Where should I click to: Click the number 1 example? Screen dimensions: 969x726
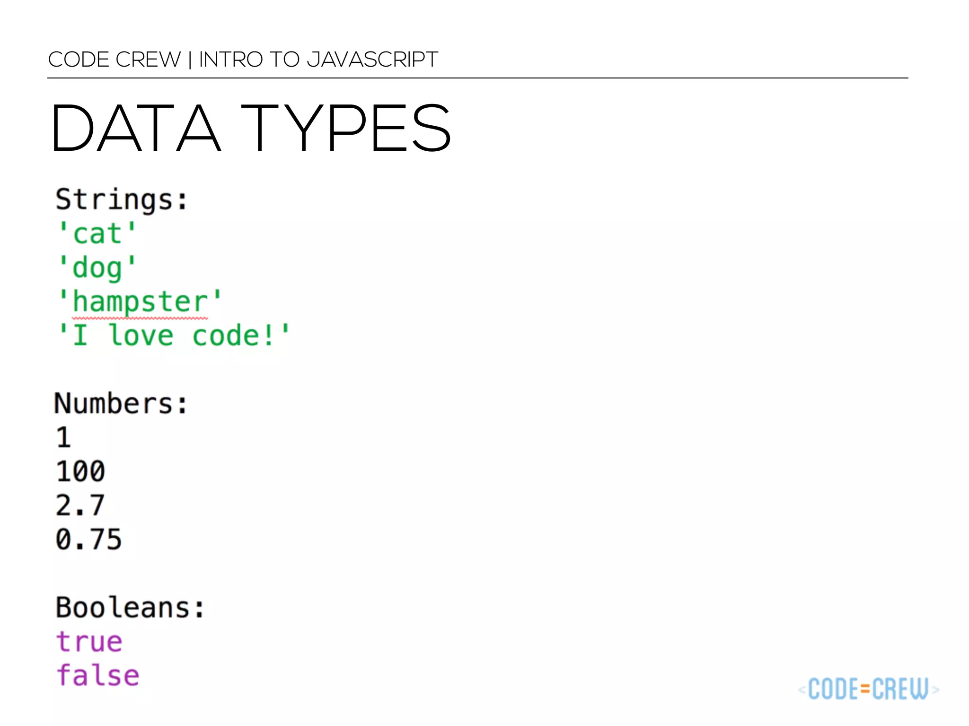63,438
